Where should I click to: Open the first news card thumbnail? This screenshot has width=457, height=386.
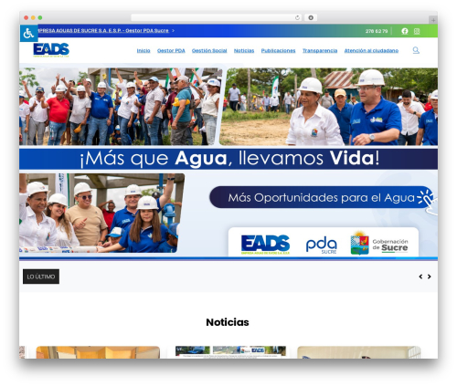[98, 352]
